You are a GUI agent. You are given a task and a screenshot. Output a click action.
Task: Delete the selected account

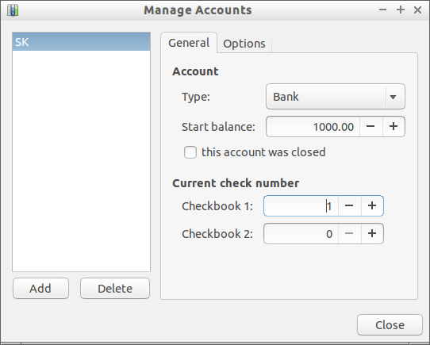click(x=115, y=289)
